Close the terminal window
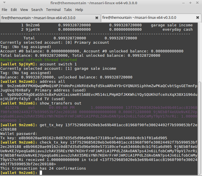 point(197,3)
